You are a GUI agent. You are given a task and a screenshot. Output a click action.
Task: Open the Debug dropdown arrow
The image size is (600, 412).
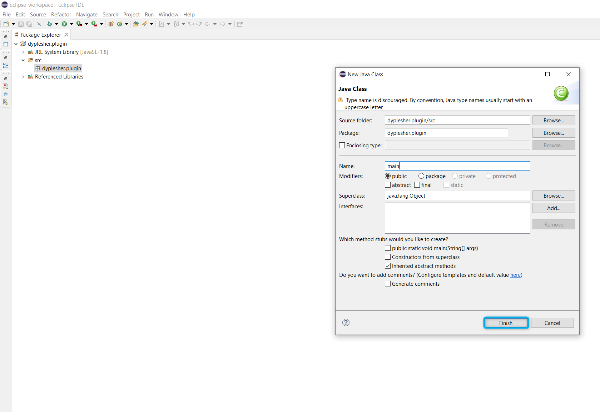[x=56, y=24]
